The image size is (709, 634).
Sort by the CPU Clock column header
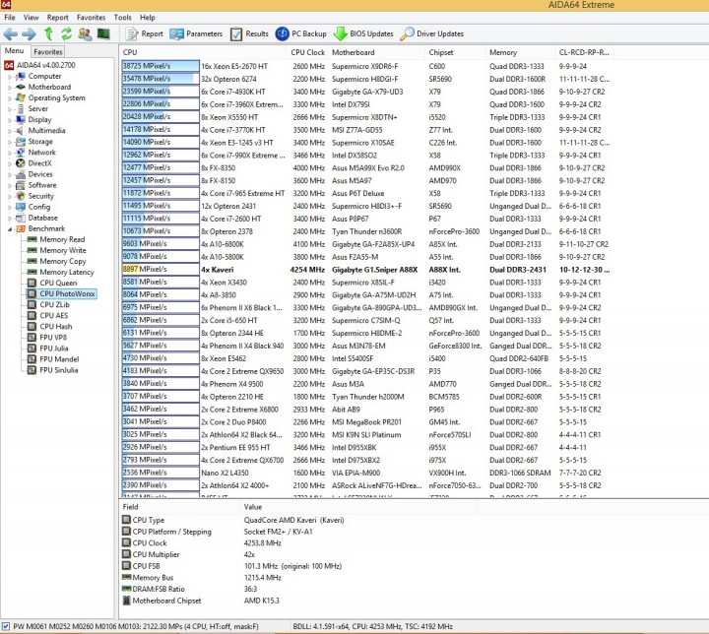coord(308,52)
